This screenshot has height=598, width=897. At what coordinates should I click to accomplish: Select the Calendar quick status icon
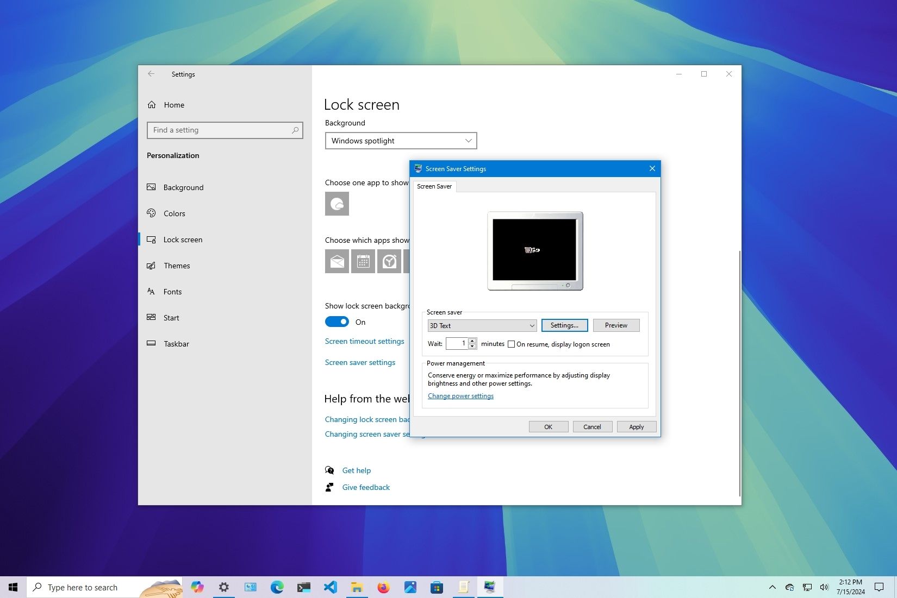point(363,261)
